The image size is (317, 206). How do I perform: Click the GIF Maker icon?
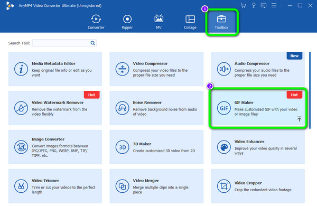(x=224, y=108)
